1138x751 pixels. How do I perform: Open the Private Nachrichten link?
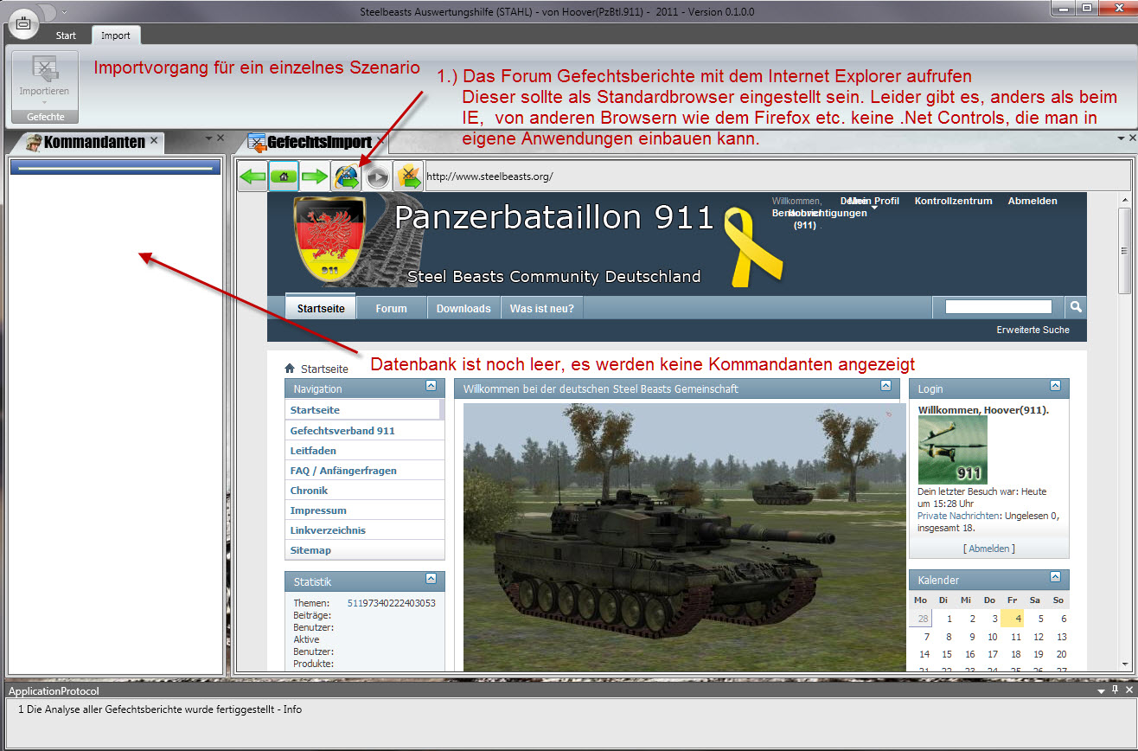click(957, 516)
